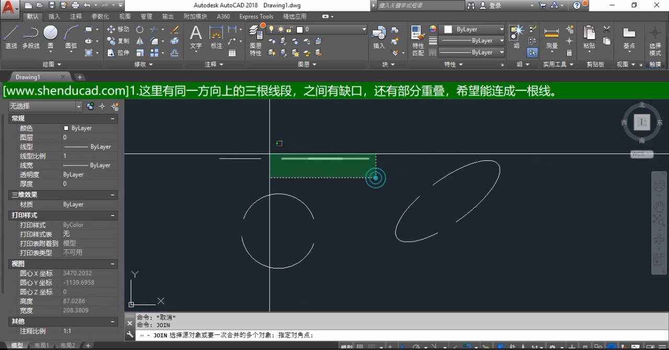Collapse the 常规 section in properties

coord(112,119)
